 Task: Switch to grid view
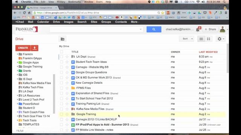[x=209, y=39]
